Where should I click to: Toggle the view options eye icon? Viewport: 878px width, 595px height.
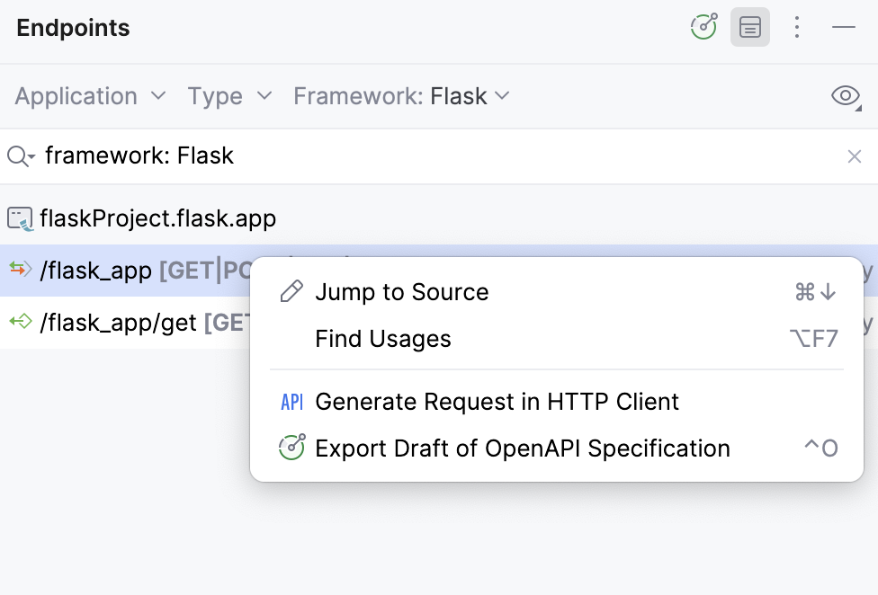click(x=845, y=95)
